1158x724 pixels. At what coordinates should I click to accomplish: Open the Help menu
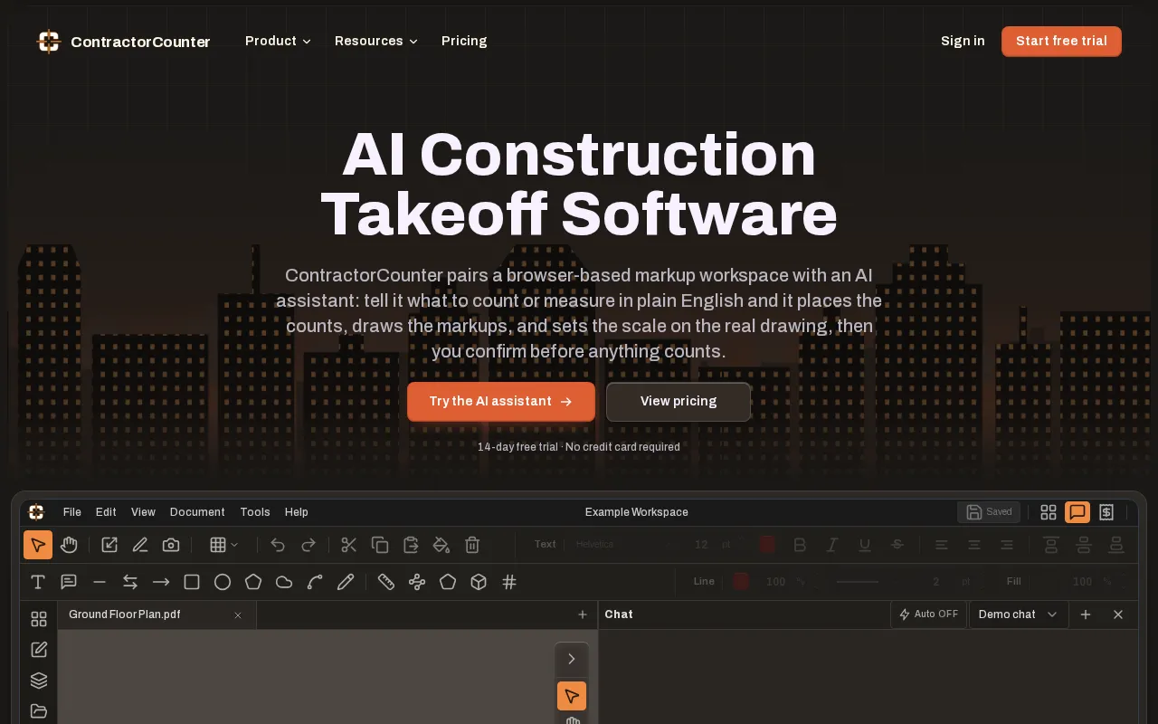(297, 512)
